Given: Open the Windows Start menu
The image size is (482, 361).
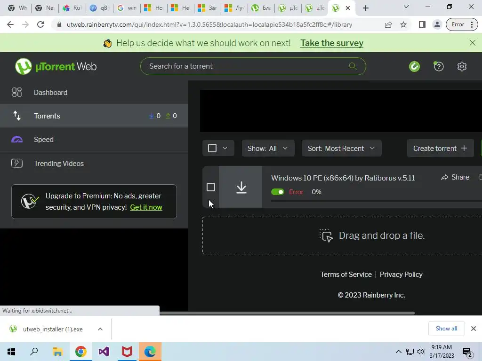Looking at the screenshot, I should (x=11, y=352).
